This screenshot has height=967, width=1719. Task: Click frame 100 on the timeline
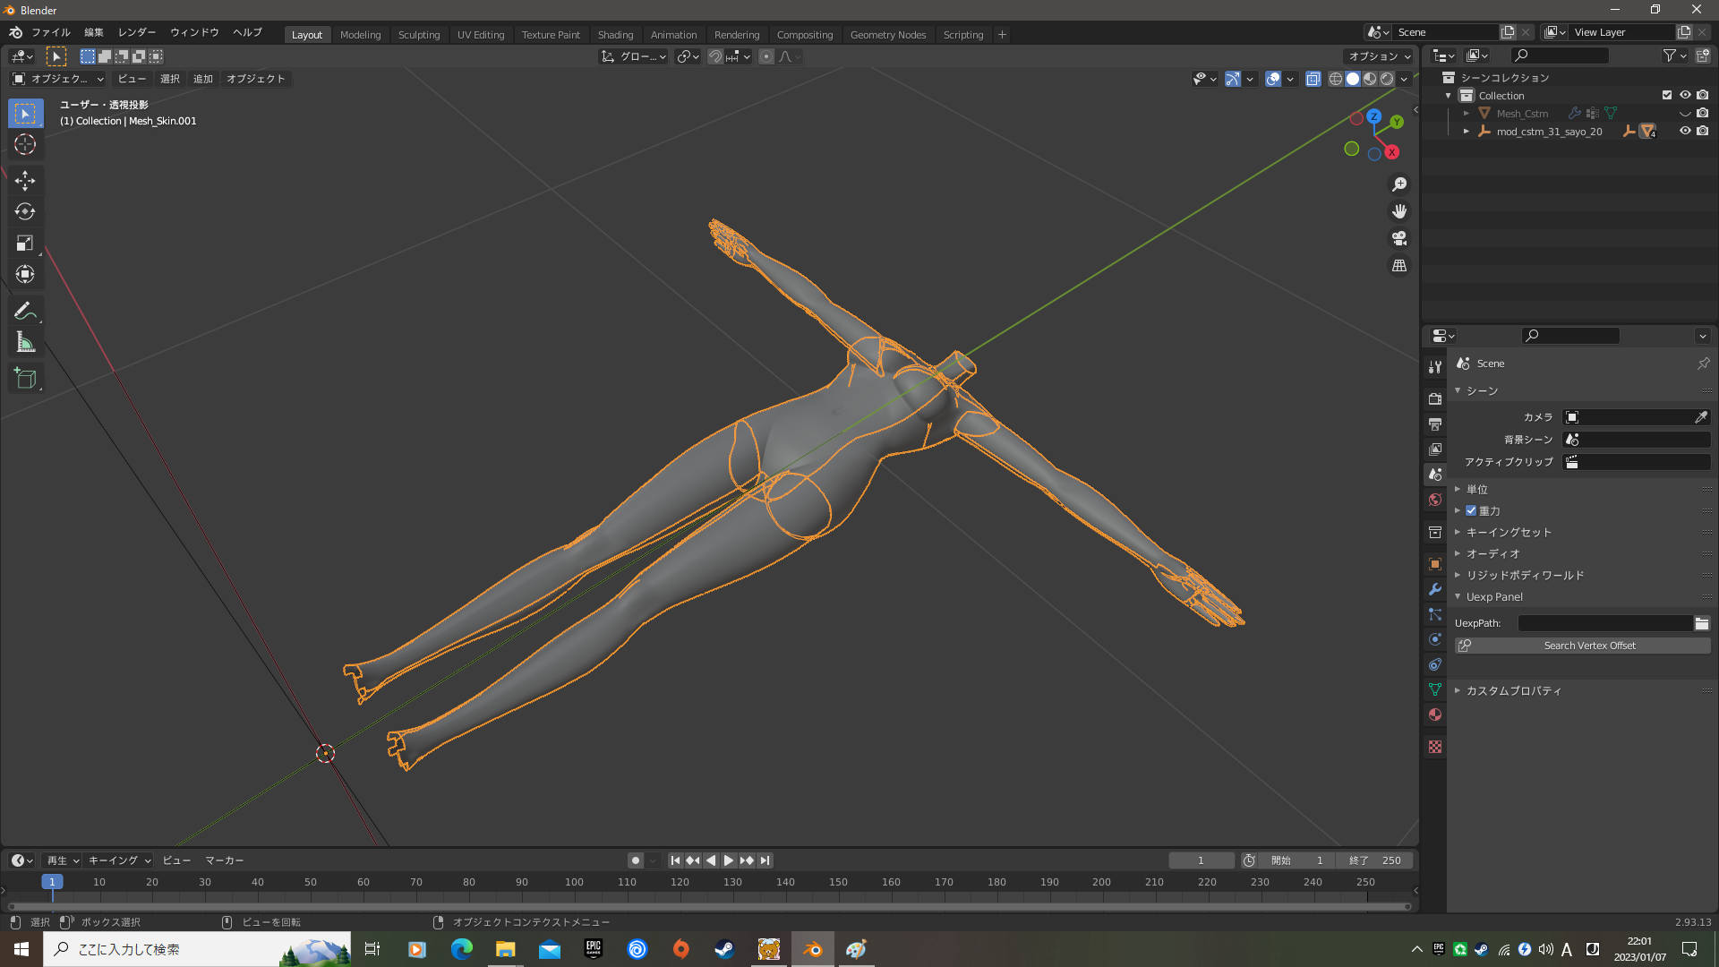(x=574, y=882)
